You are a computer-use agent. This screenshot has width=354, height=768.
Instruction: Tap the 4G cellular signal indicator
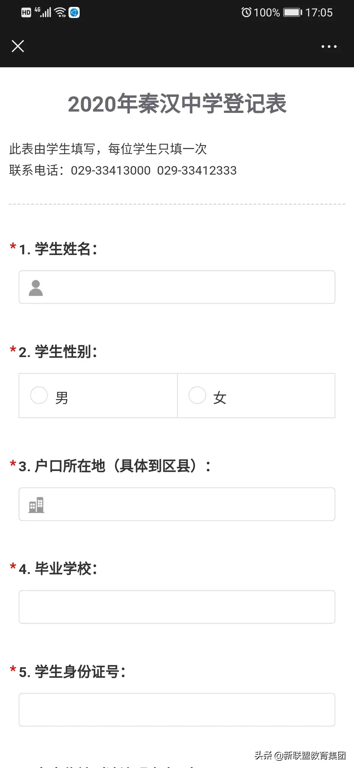(43, 12)
